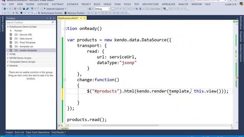Open the Error List bottom tab
The width and height of the screenshot is (244, 137).
(19, 132)
